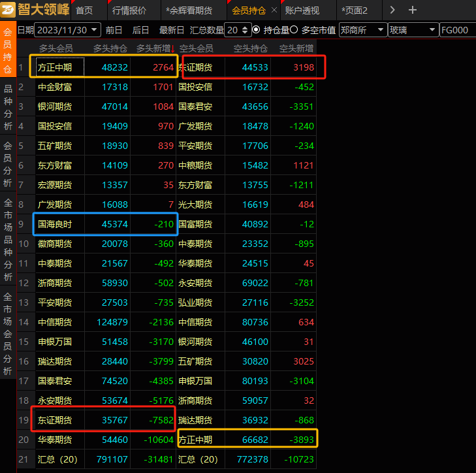
Task: Select 会员分析 in the left sidebar
Action: (x=8, y=164)
